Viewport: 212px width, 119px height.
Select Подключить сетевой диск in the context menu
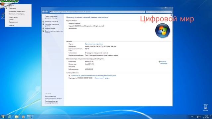[18, 12]
